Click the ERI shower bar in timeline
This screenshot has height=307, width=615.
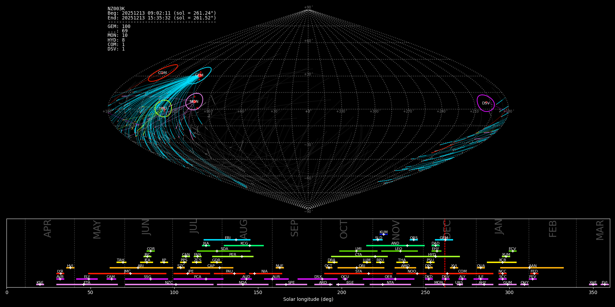[x=227, y=240]
